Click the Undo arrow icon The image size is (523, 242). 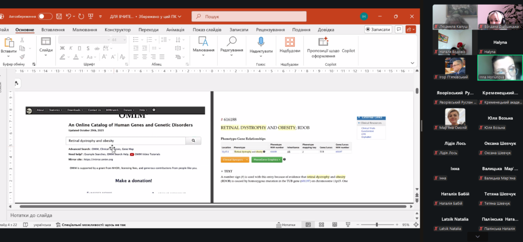point(69,16)
